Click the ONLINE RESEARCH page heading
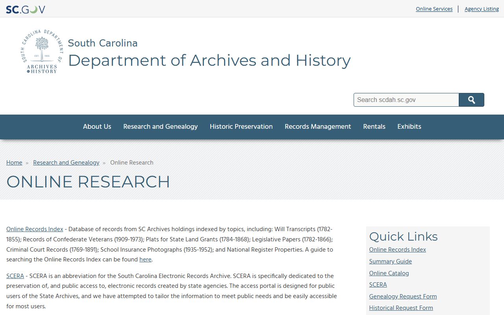The image size is (504, 315). [88, 182]
